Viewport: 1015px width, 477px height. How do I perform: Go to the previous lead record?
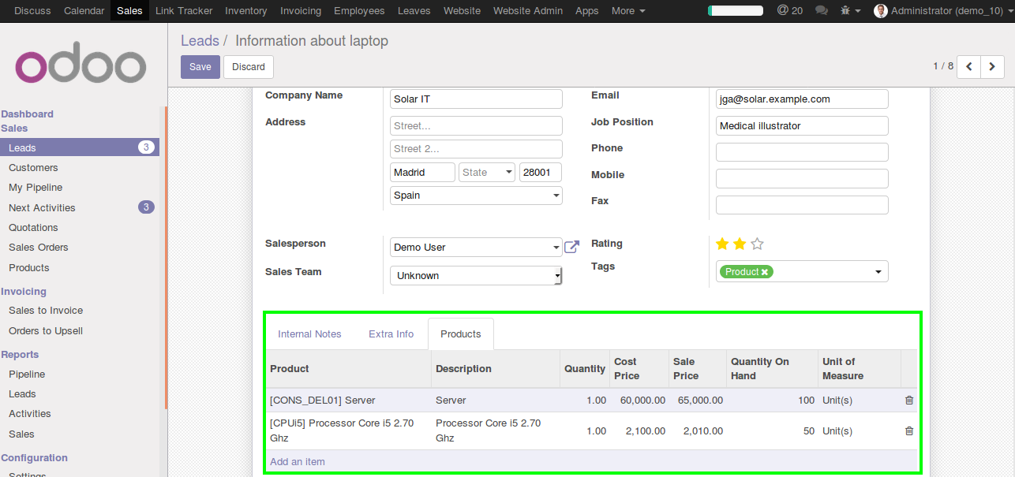tap(968, 67)
